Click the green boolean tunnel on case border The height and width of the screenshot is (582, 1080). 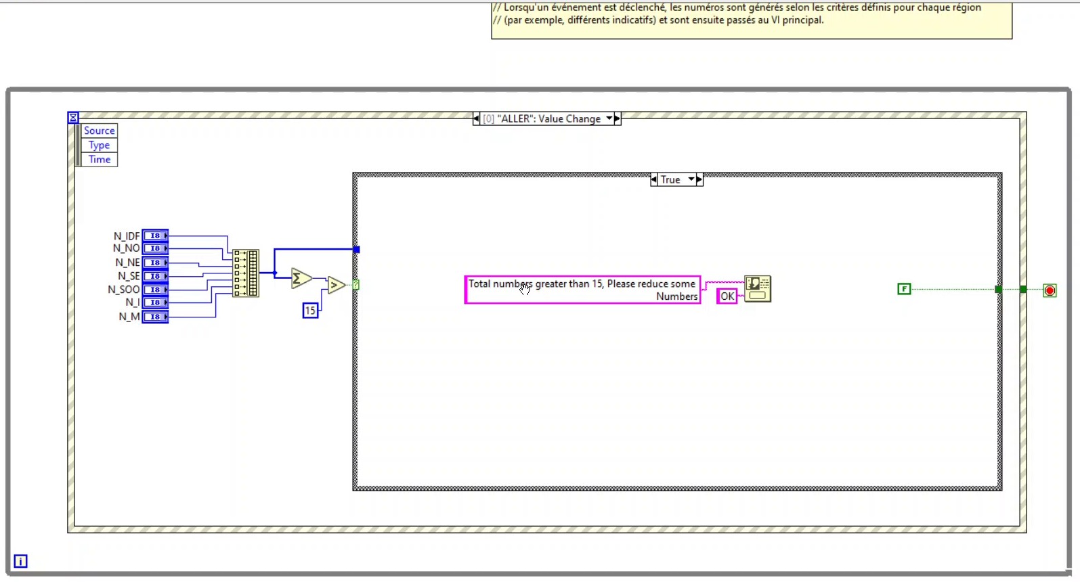tap(998, 290)
